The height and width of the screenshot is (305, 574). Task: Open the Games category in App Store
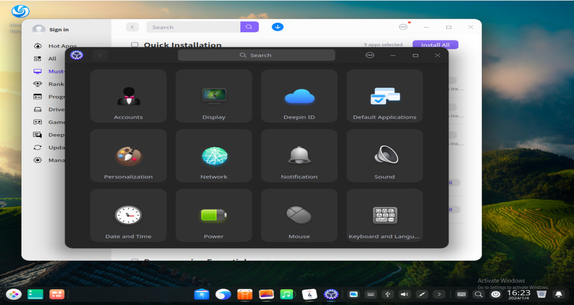tap(49, 122)
